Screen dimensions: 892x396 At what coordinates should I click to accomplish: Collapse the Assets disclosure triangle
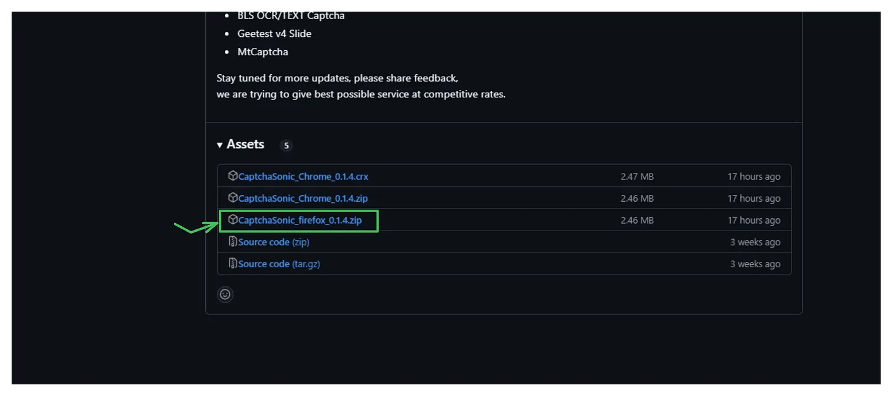(220, 145)
